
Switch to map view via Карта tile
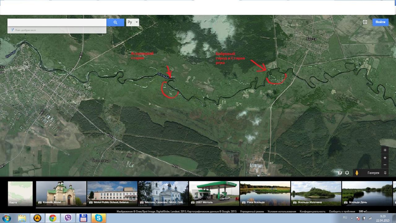coord(20,194)
